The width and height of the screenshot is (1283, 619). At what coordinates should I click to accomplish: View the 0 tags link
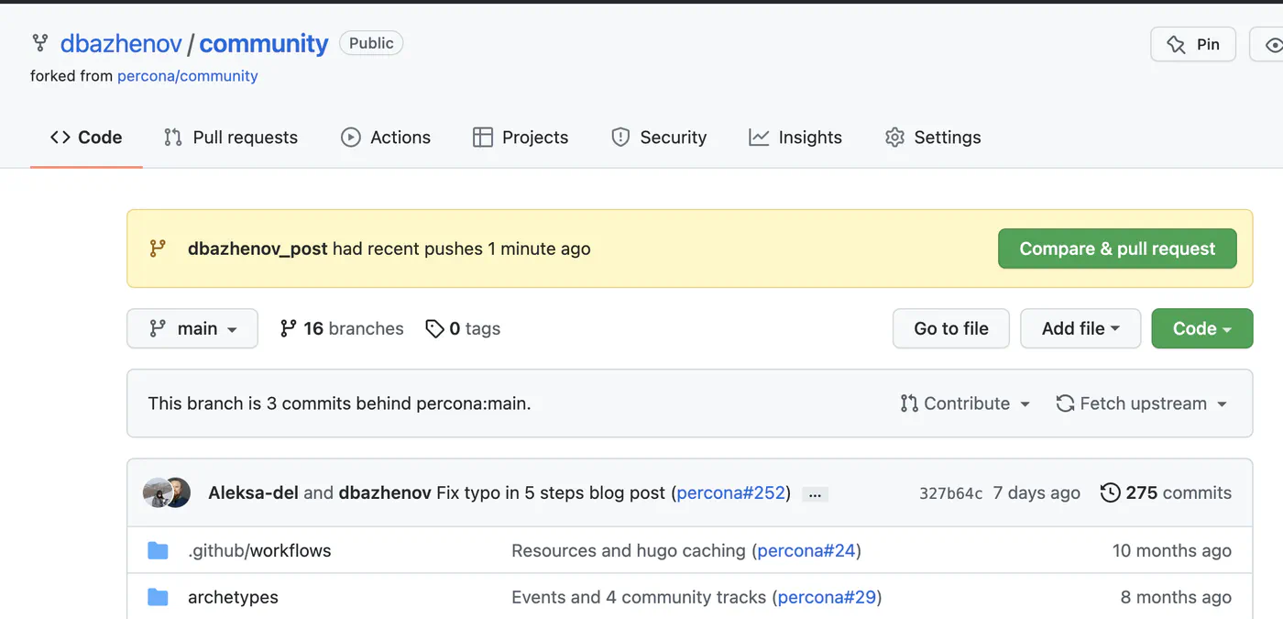pyautogui.click(x=464, y=328)
